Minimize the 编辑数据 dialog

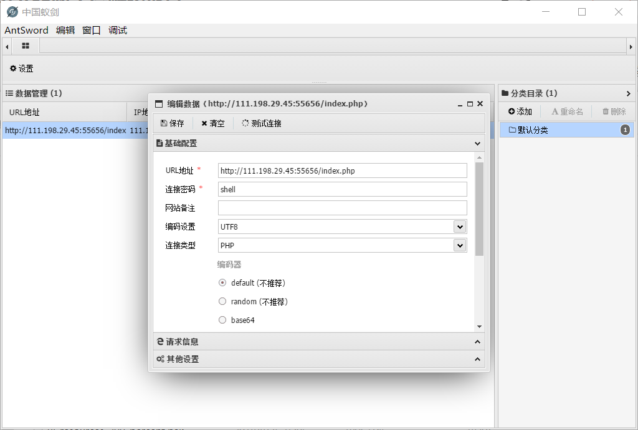click(x=460, y=105)
